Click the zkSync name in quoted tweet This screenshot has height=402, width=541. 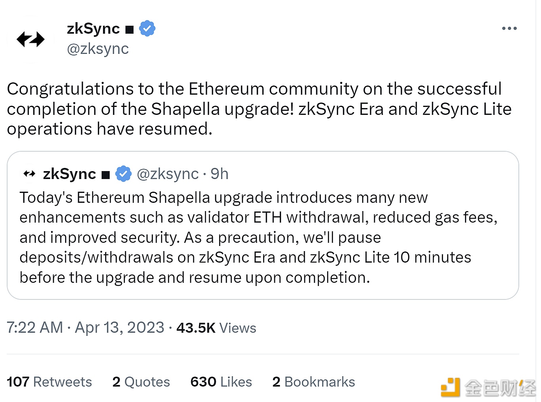(69, 174)
